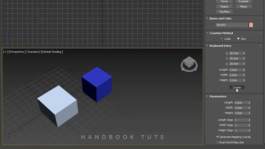Select the Pyramid primitive button

(x=243, y=1)
